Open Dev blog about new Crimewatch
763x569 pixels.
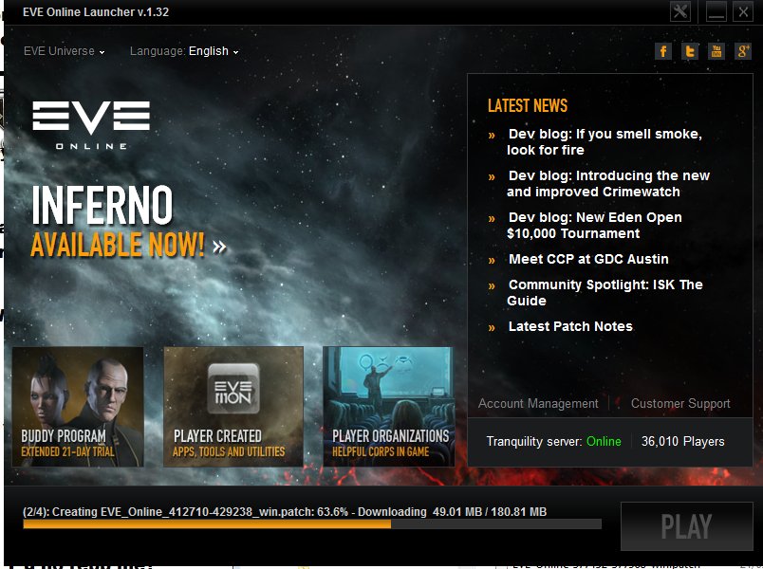(608, 183)
